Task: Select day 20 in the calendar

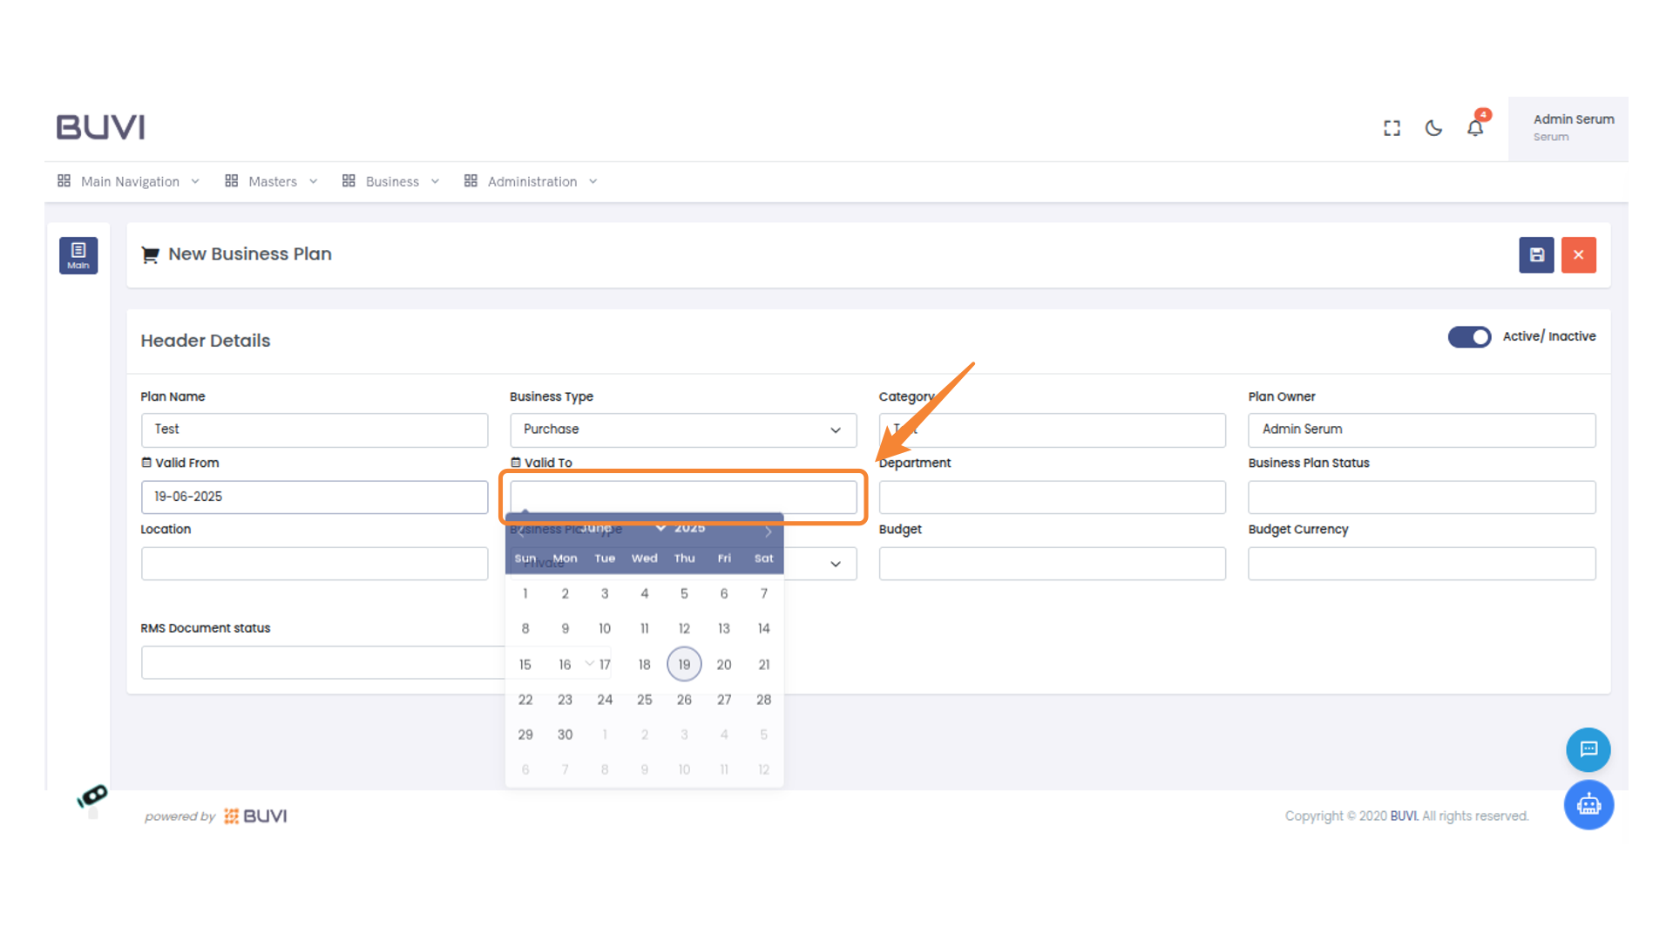Action: 723,665
